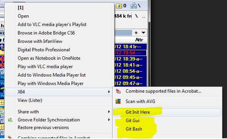Click the asterisk favorites button

point(136,33)
